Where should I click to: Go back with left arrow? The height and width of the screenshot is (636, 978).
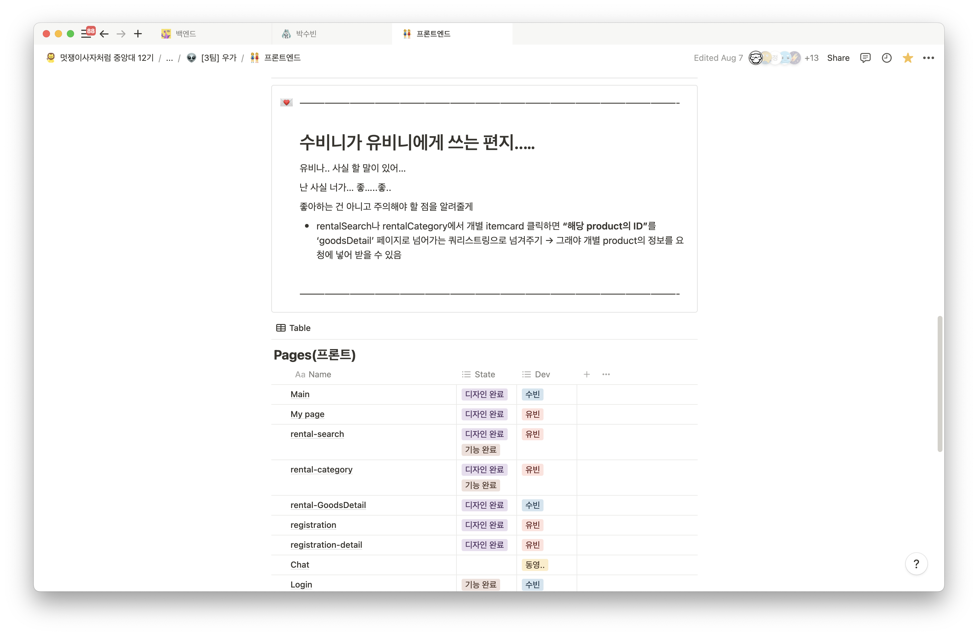(x=104, y=34)
